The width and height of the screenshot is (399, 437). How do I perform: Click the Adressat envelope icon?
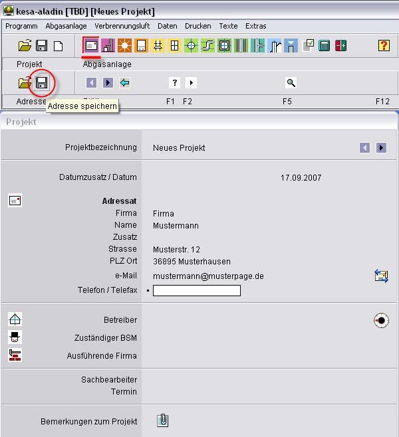[x=15, y=200]
